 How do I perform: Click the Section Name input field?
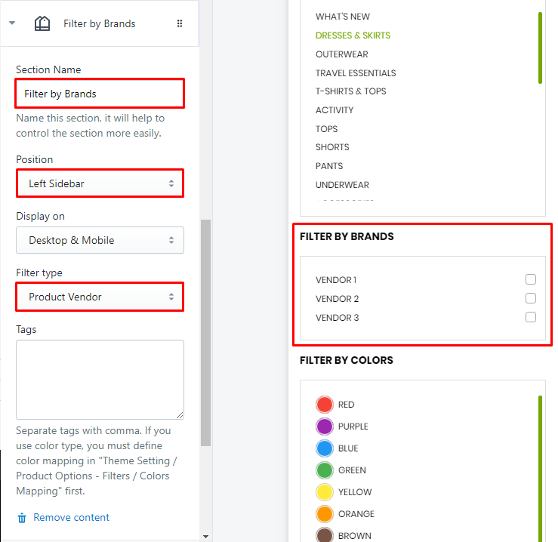click(x=100, y=94)
